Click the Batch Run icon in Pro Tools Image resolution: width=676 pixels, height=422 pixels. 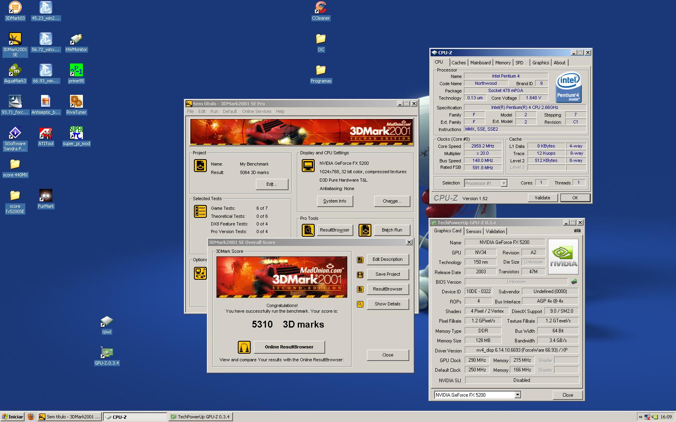click(365, 230)
